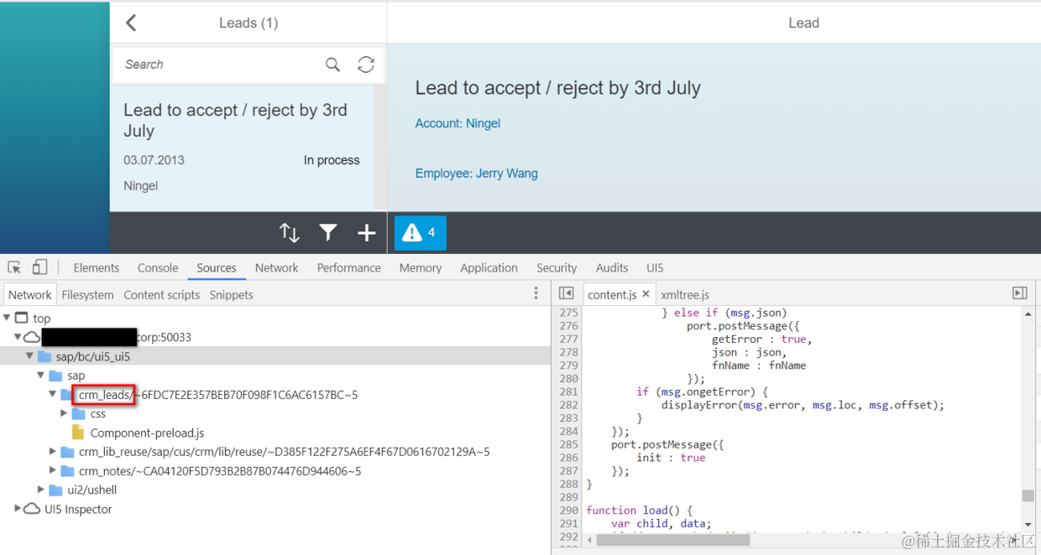
Task: Expand the crm_lib_reuse folder
Action: [x=52, y=452]
